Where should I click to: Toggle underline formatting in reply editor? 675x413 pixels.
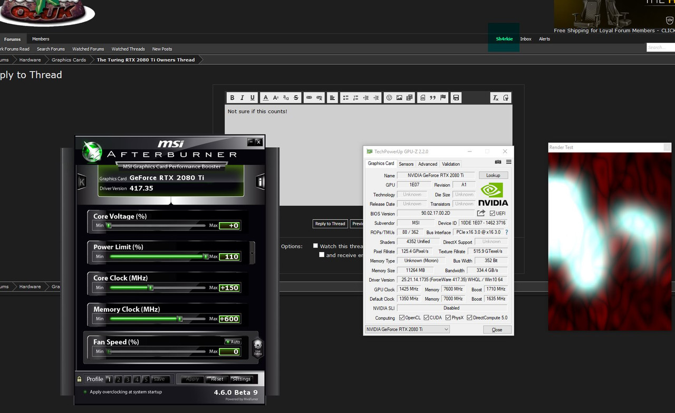click(253, 98)
